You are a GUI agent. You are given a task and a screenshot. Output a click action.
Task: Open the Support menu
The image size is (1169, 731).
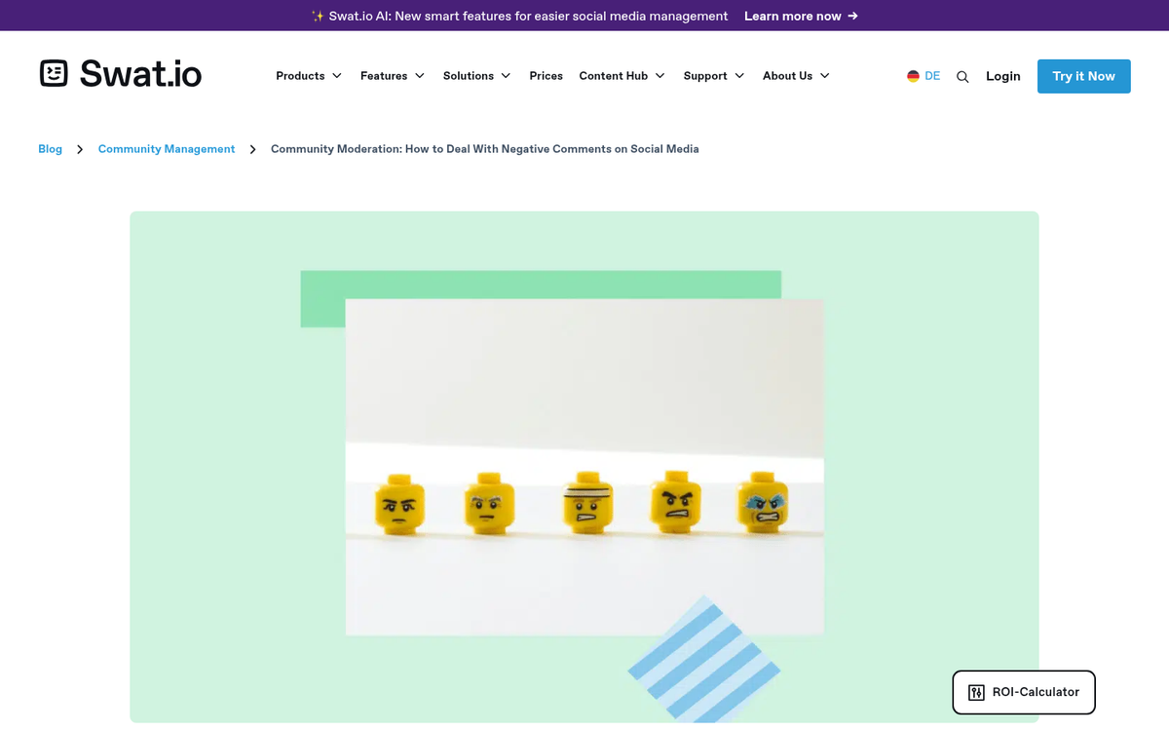pyautogui.click(x=713, y=76)
